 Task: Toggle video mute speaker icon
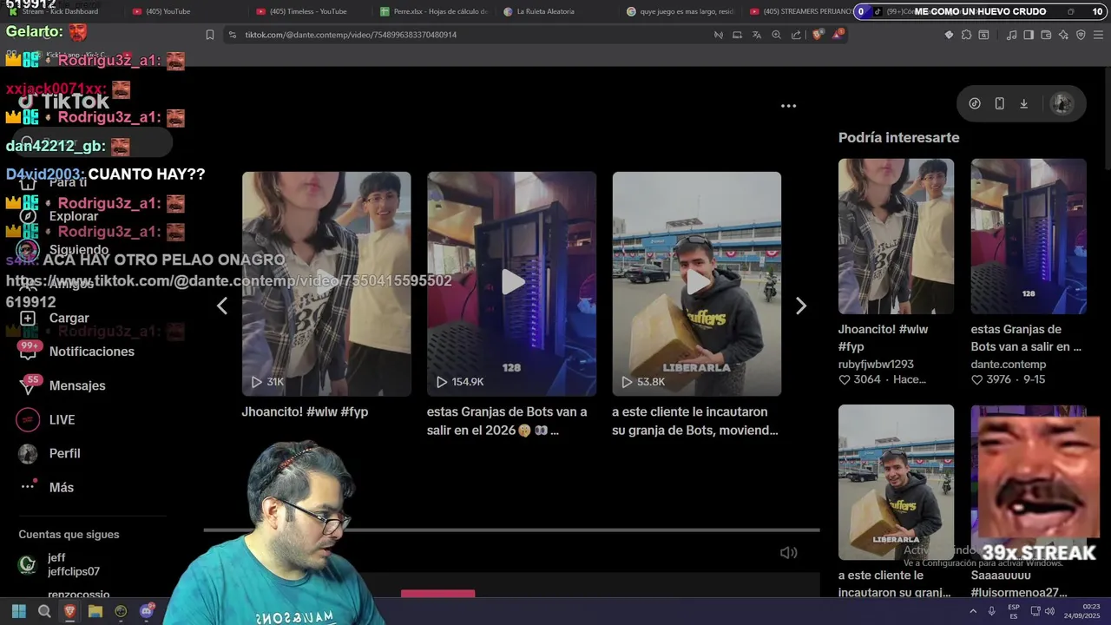pyautogui.click(x=788, y=552)
